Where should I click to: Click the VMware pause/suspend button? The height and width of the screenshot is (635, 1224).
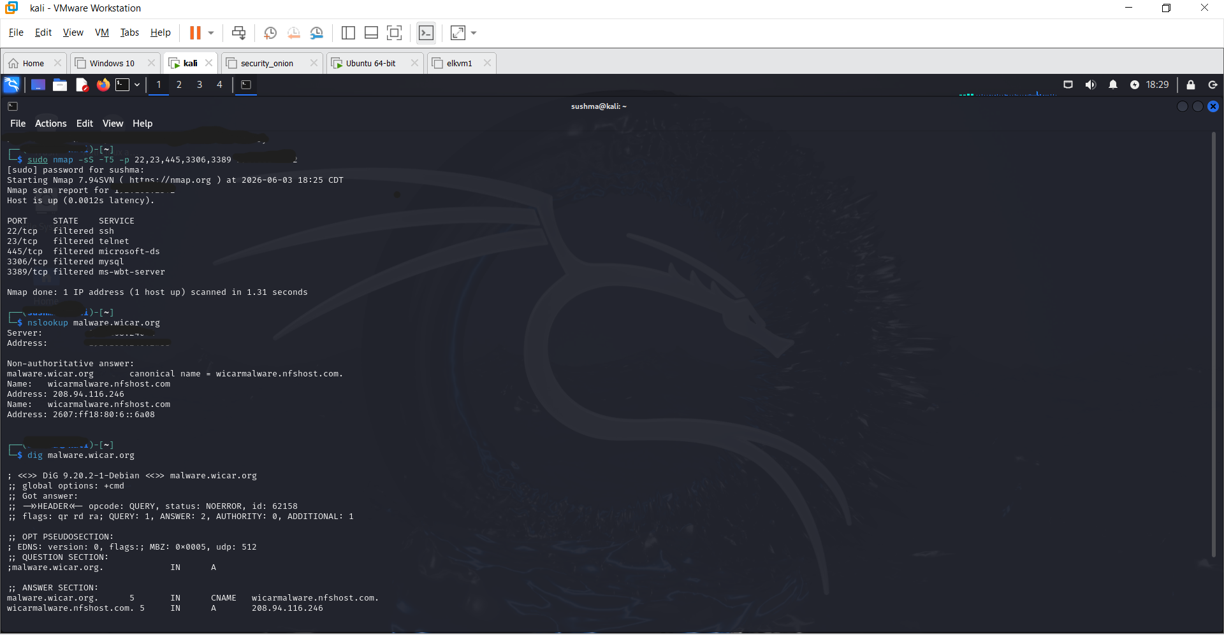coord(195,32)
